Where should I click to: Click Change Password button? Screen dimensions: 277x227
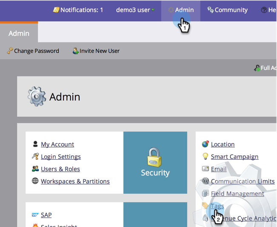[33, 51]
